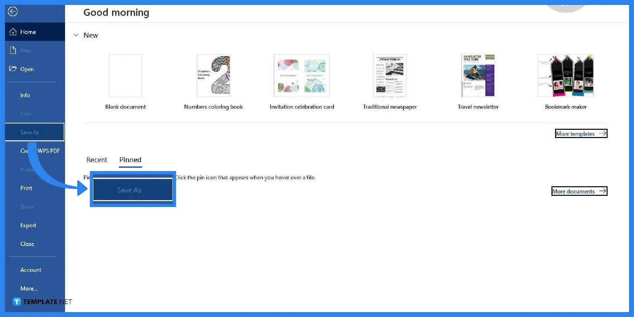Viewport: 634px width, 317px height.
Task: Switch to the Recent tab
Action: point(96,159)
